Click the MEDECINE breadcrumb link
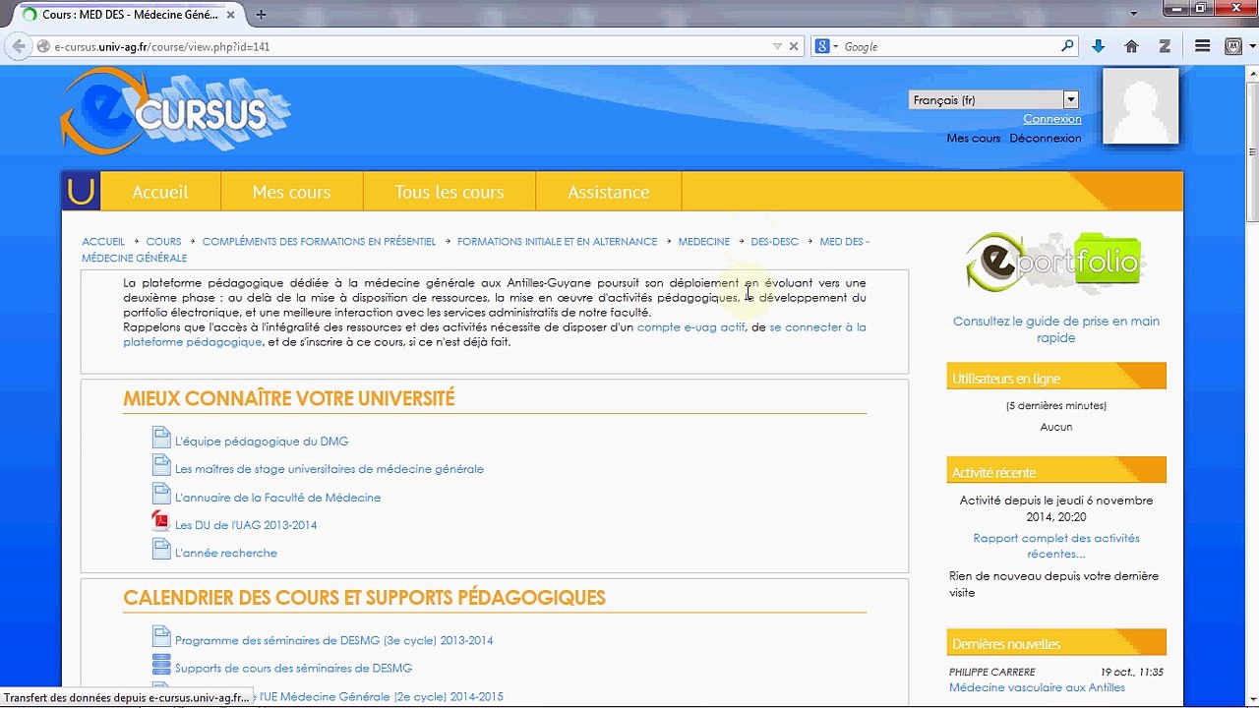This screenshot has width=1259, height=708. pos(704,242)
